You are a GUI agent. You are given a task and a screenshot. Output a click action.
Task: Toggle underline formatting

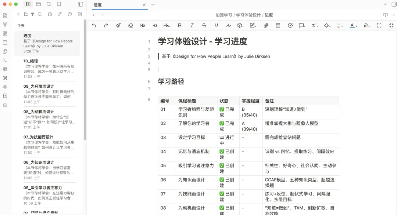point(216,25)
